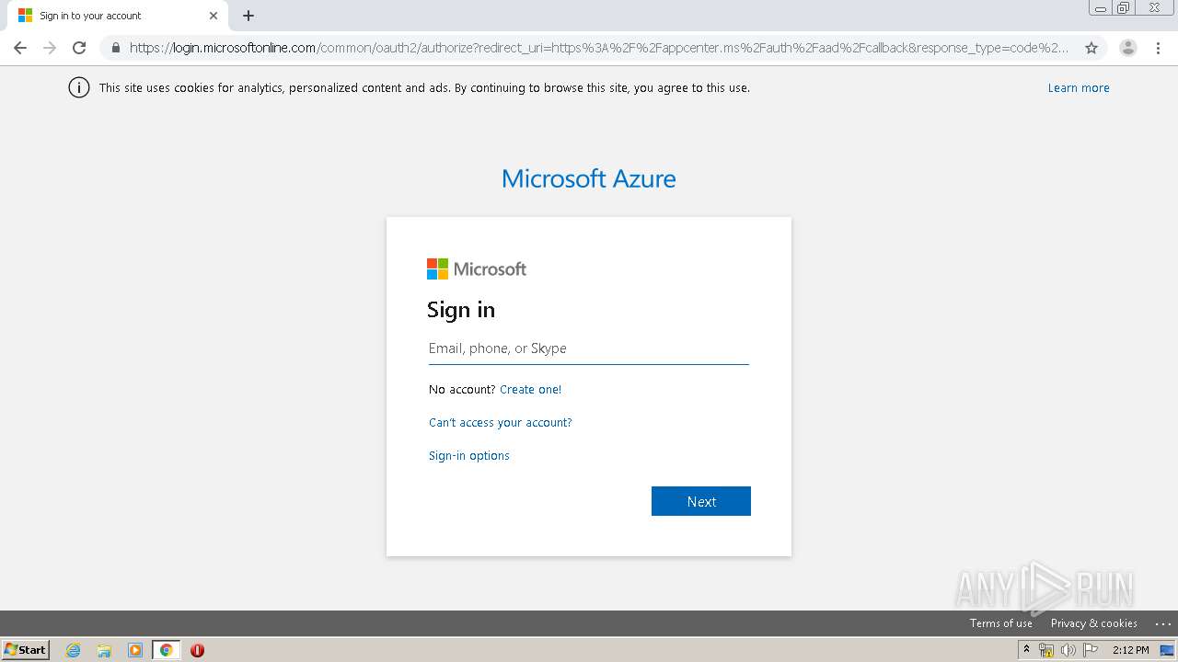
Task: Click the padlock site security icon
Action: pos(115,48)
